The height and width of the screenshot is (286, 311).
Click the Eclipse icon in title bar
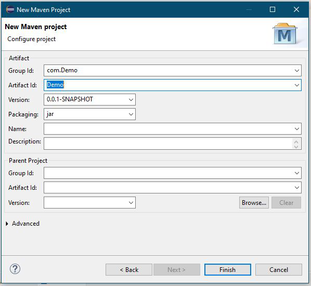(10, 9)
